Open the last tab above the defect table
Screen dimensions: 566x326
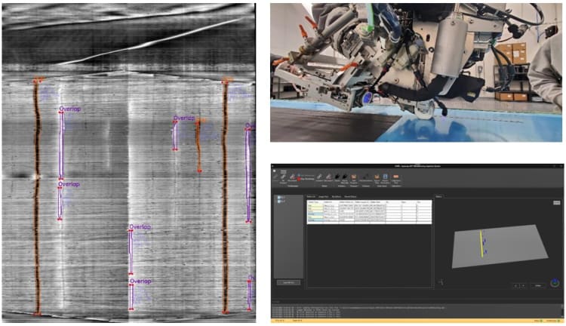(x=350, y=197)
